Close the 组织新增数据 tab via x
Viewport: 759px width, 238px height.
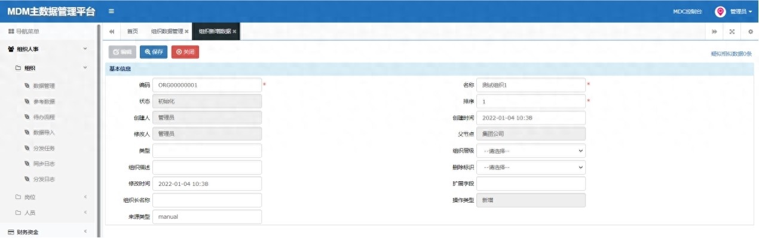point(234,32)
